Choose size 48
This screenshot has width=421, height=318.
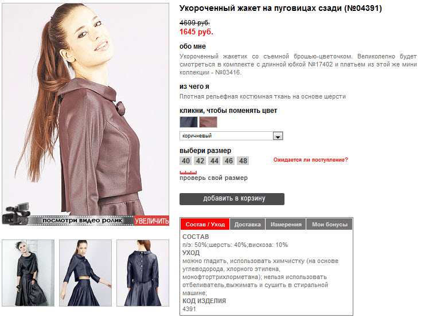coord(243,160)
